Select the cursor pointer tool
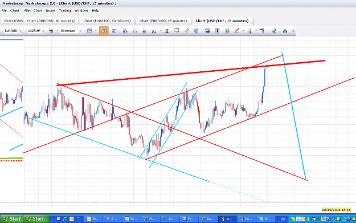 point(144,31)
